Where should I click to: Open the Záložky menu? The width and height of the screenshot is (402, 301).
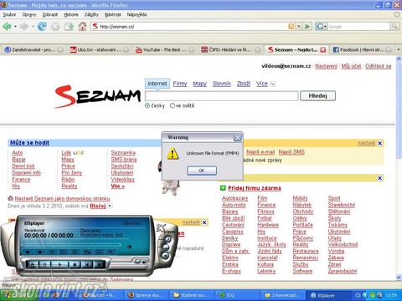click(91, 14)
